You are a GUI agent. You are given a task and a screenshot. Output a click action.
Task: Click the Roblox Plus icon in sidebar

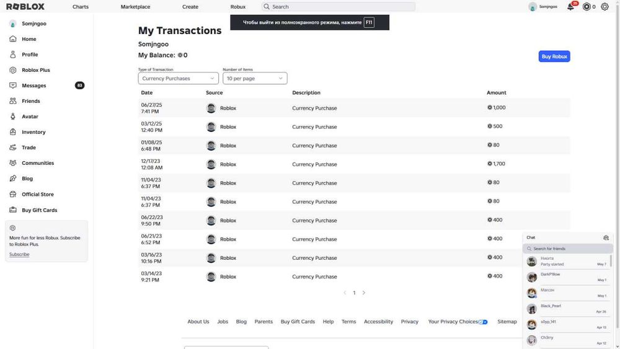click(x=13, y=70)
